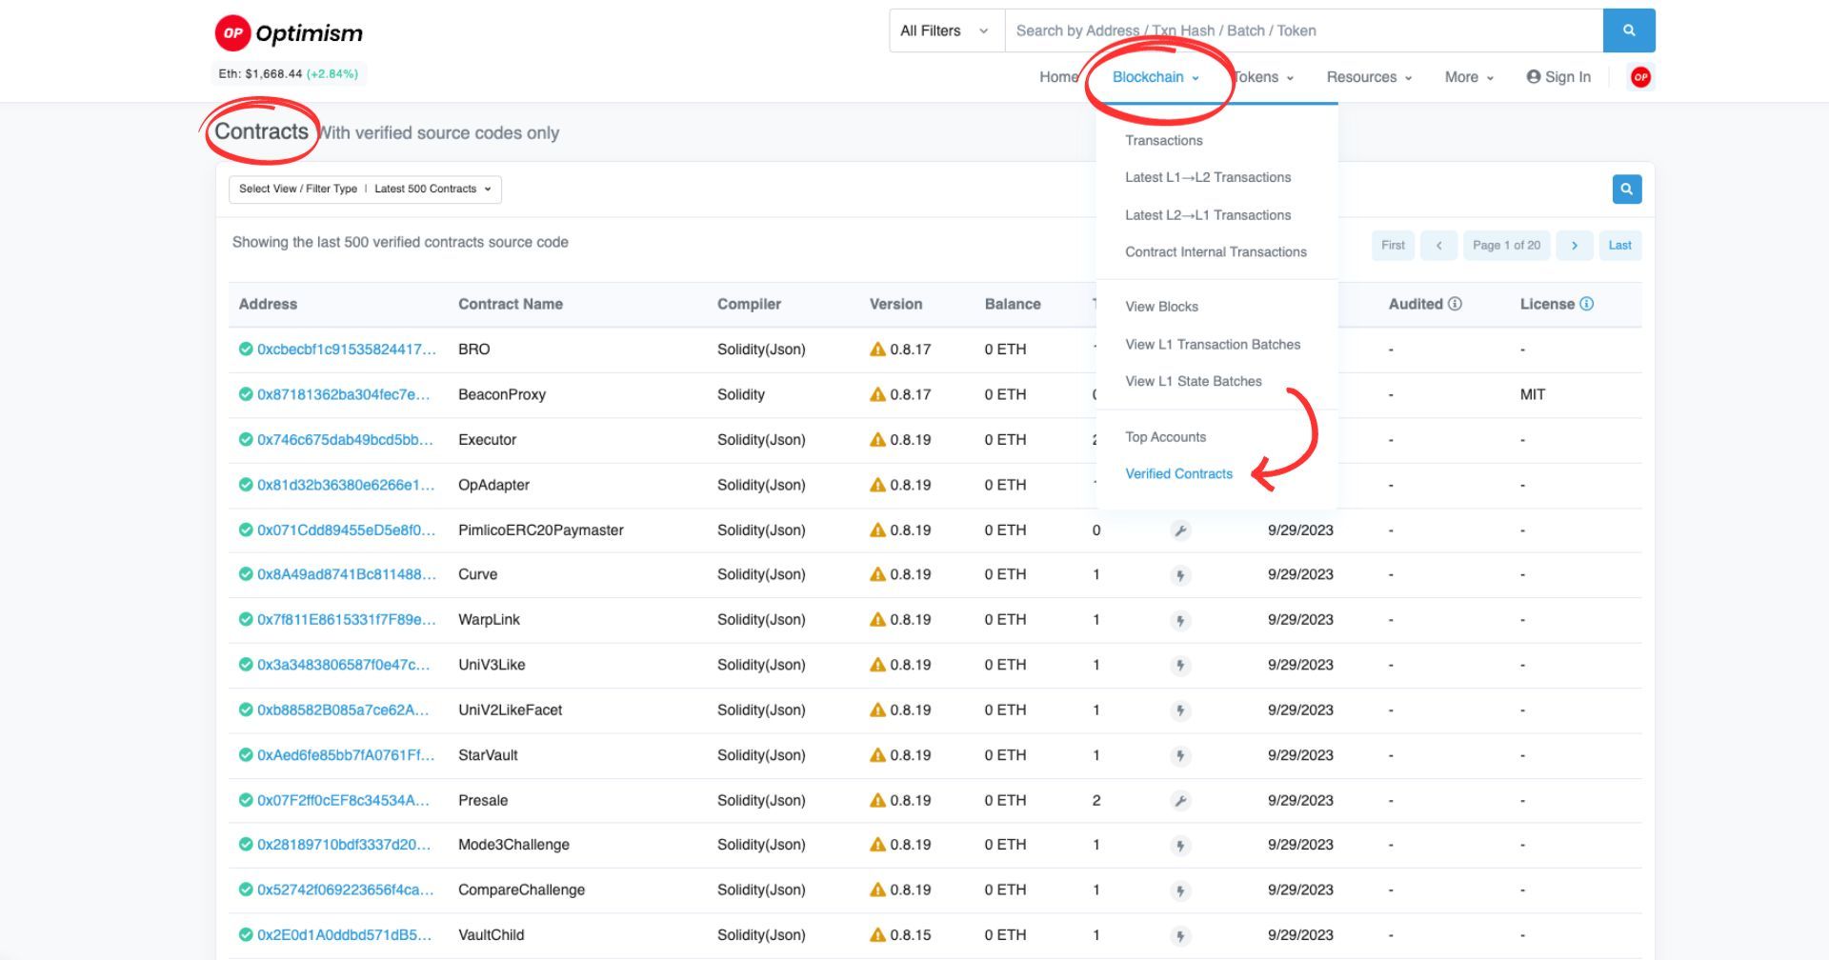
Task: Click the First page button
Action: [x=1393, y=245]
